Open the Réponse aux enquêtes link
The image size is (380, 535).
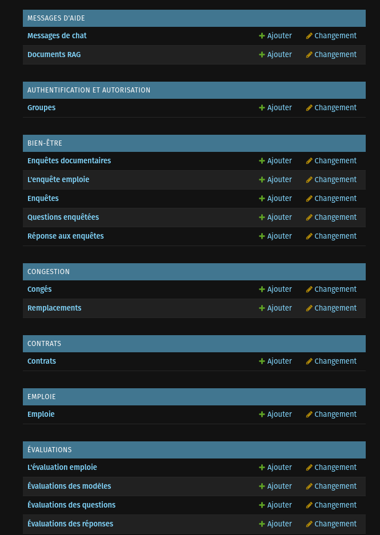click(x=66, y=236)
